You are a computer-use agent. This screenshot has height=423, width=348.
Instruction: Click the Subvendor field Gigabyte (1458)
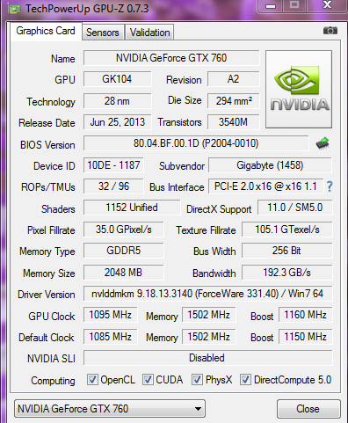pyautogui.click(x=270, y=165)
